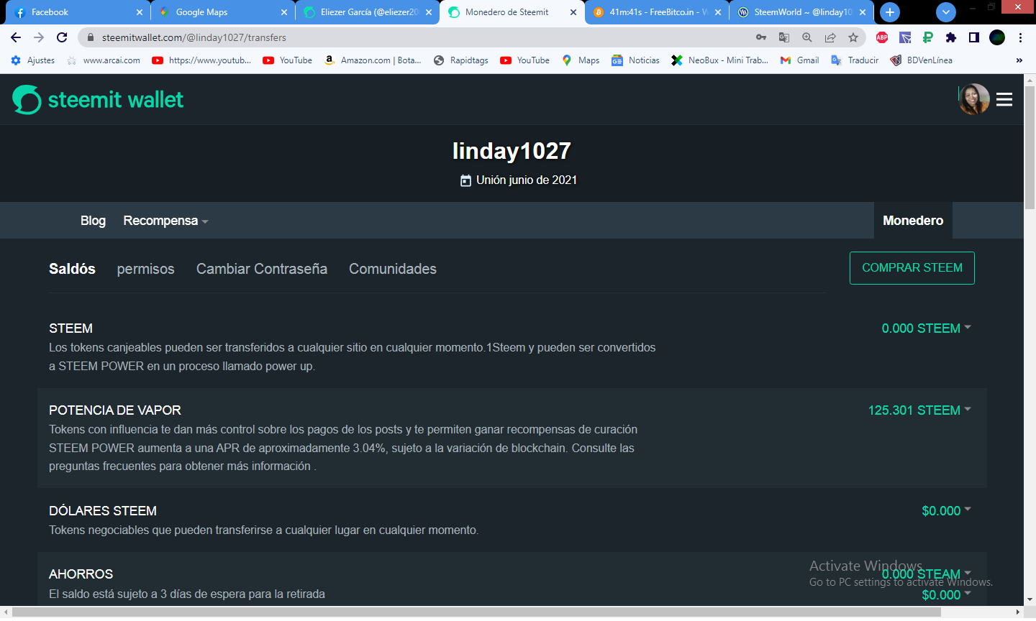1036x621 pixels.
Task: Open the green P extension
Action: 928,37
